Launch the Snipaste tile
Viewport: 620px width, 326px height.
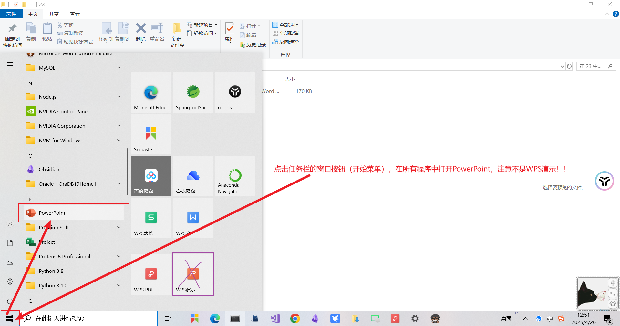point(151,134)
